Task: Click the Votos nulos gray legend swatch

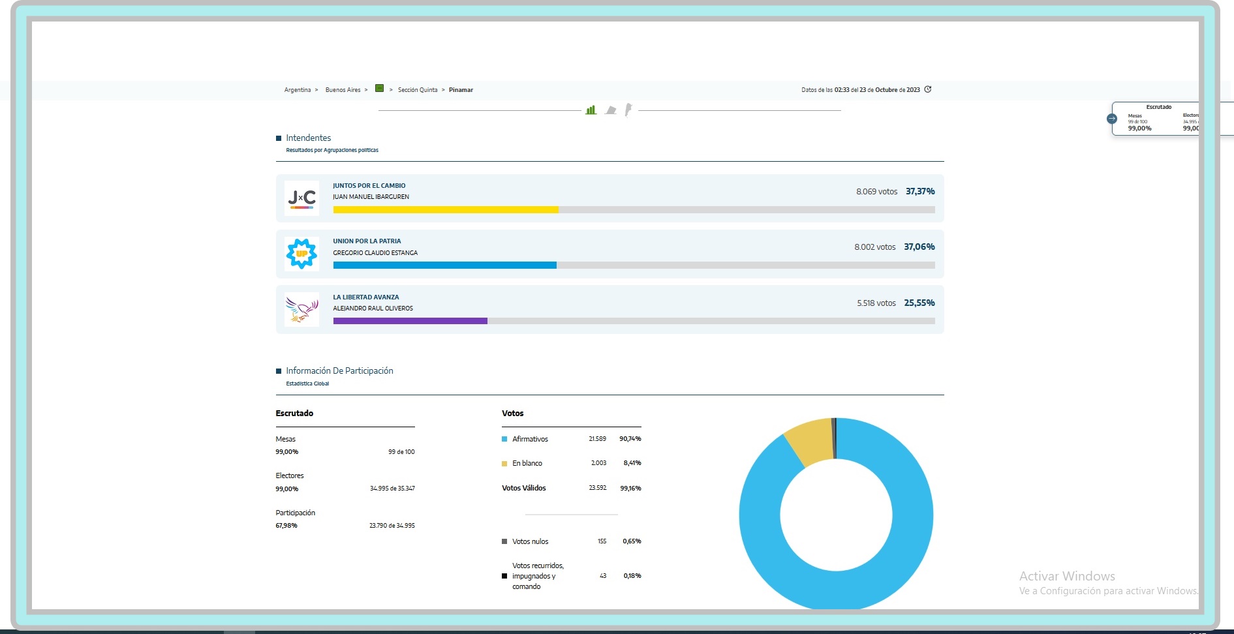Action: [x=504, y=541]
